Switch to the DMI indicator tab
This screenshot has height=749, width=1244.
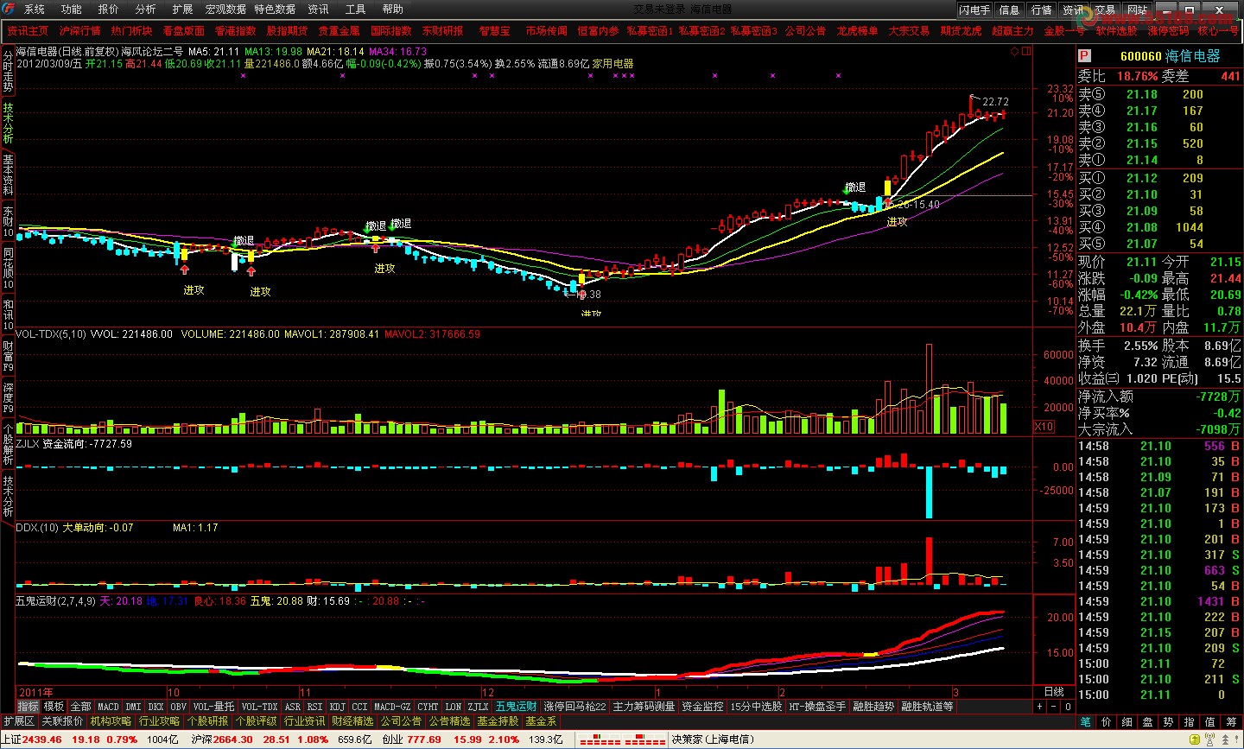(x=133, y=707)
